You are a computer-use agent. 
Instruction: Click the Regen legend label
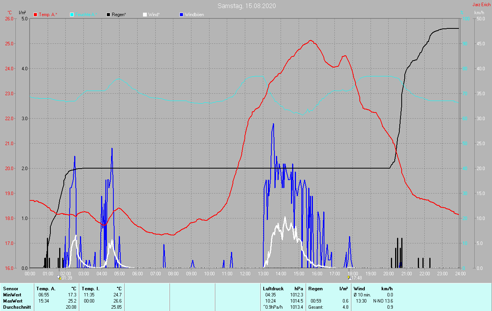coord(119,15)
